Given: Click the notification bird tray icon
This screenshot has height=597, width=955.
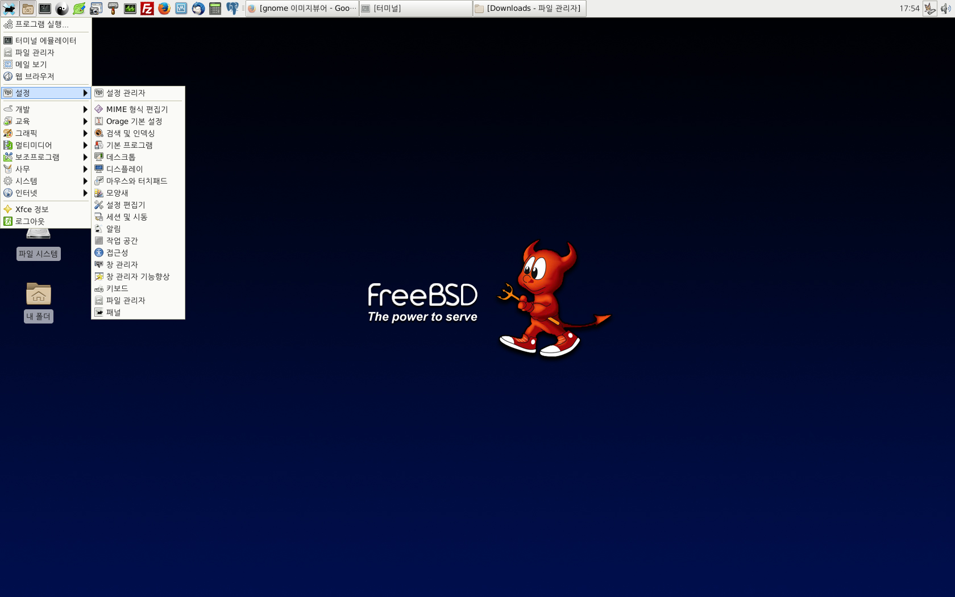Looking at the screenshot, I should click(930, 9).
